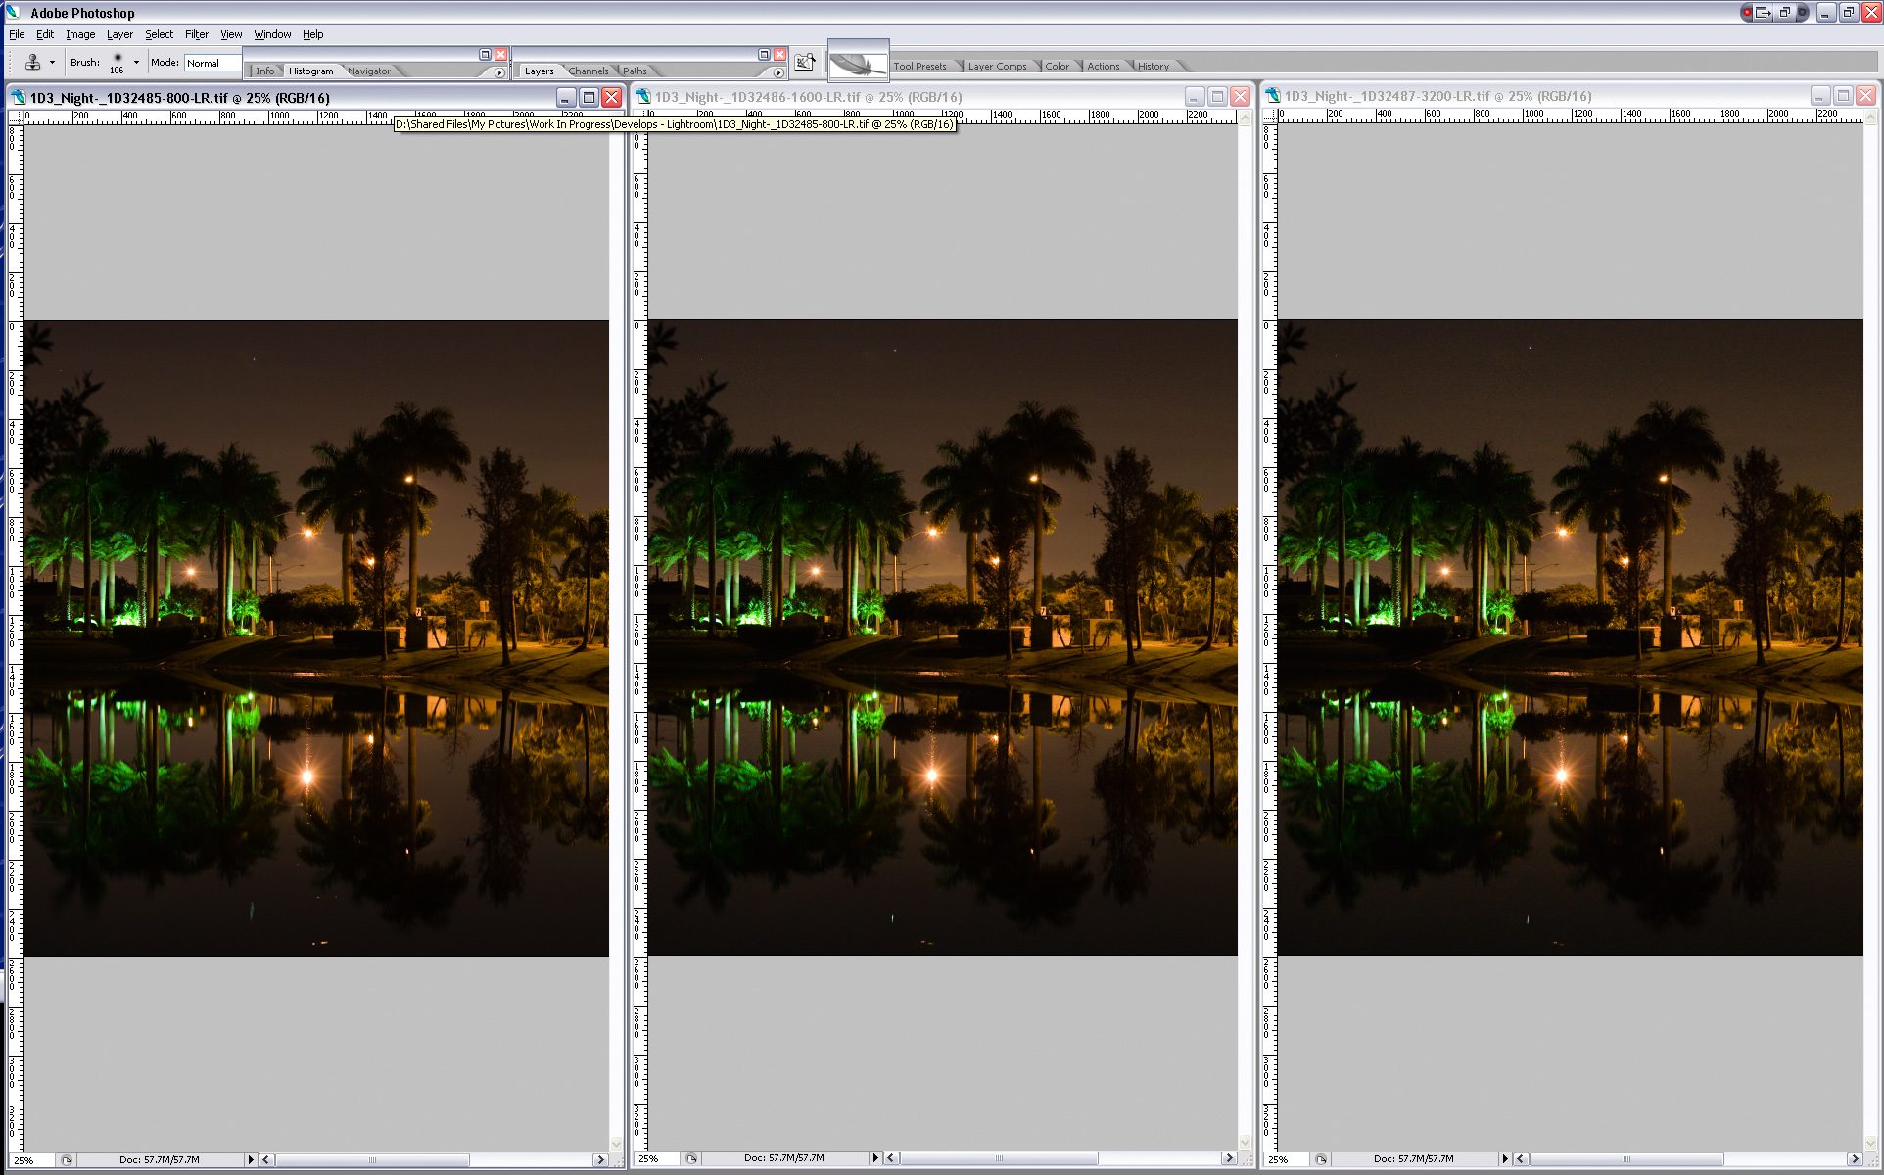Click zoom percentage field in 800-LR window

[31, 1160]
